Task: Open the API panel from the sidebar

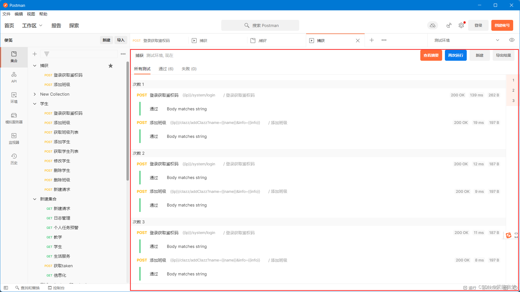Action: coord(14,77)
